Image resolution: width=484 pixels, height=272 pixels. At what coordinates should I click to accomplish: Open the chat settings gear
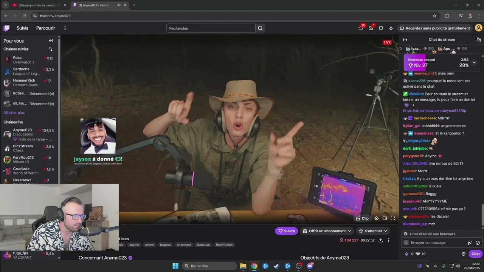tap(464, 254)
